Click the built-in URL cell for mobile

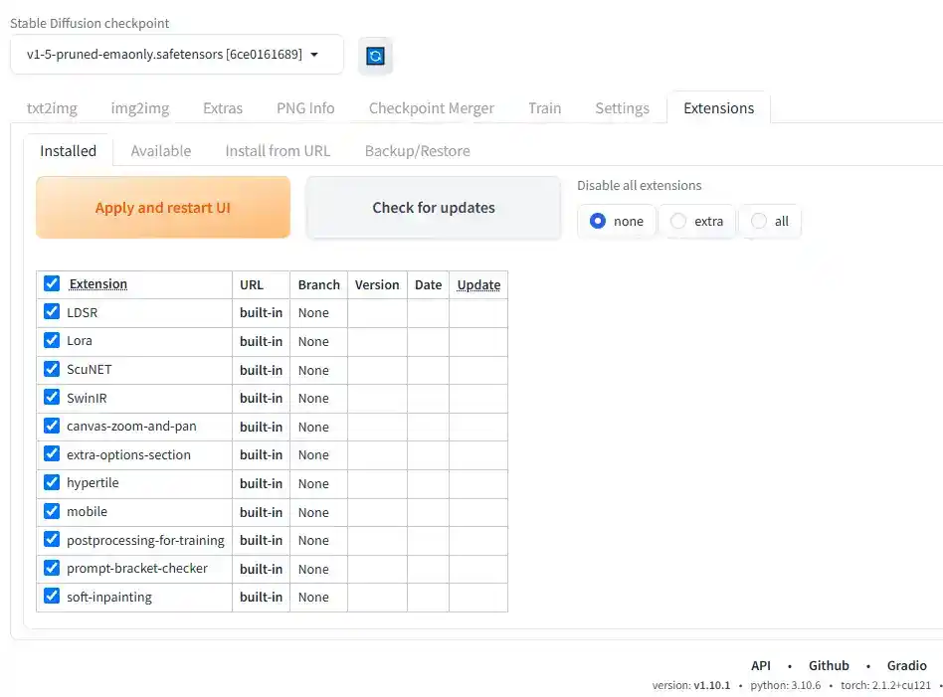pos(261,512)
